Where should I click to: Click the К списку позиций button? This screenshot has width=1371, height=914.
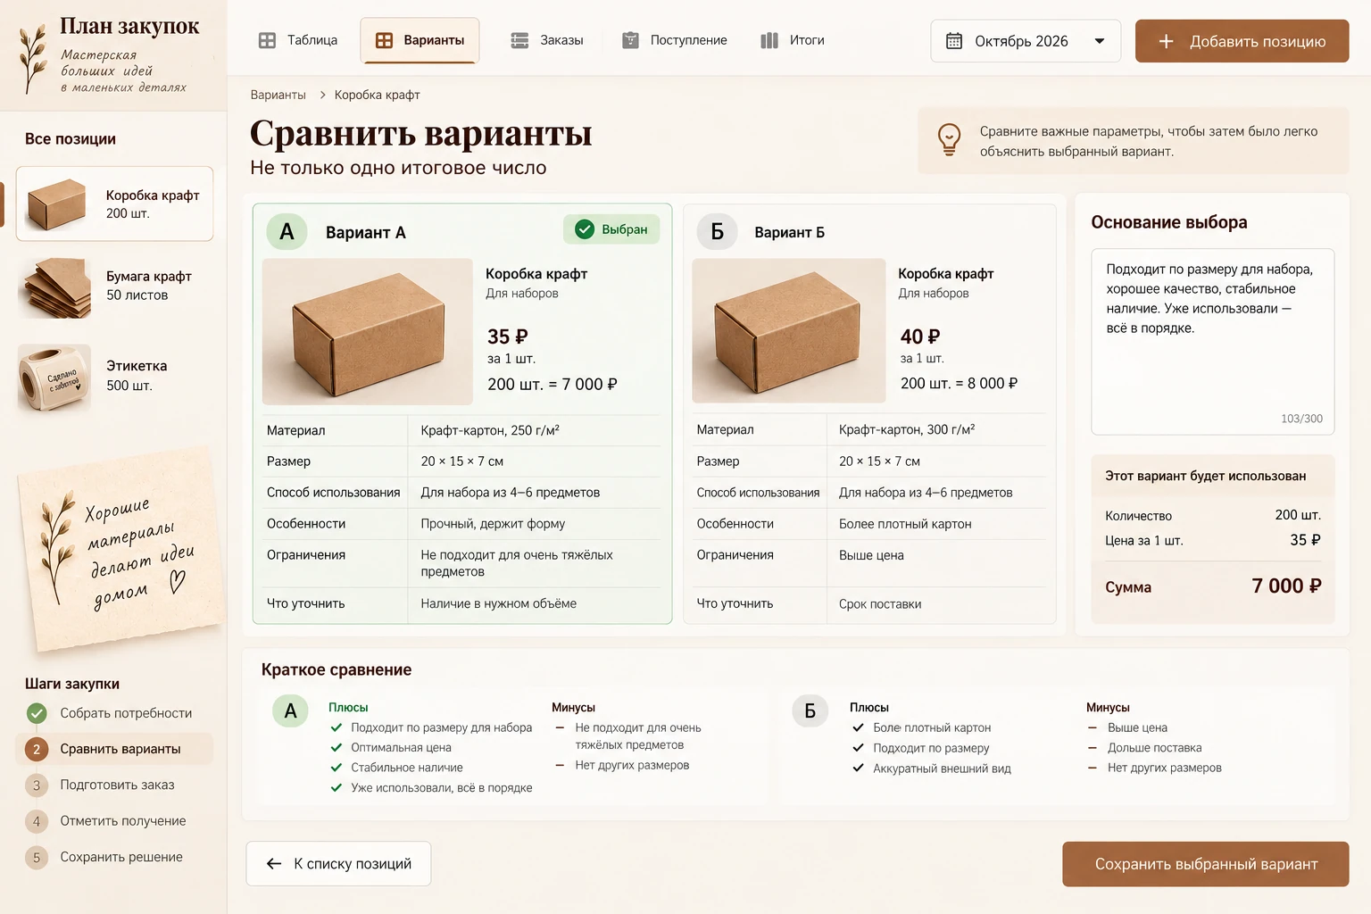click(x=338, y=864)
